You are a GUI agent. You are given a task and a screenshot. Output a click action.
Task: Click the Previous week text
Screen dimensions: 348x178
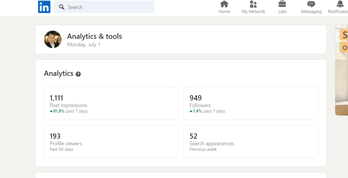coord(203,149)
